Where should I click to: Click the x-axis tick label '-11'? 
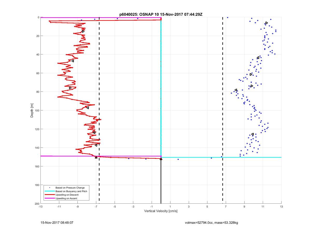click(59, 207)
